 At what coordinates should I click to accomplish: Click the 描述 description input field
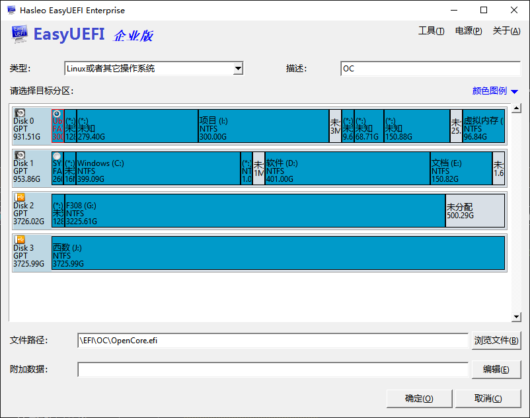point(431,68)
